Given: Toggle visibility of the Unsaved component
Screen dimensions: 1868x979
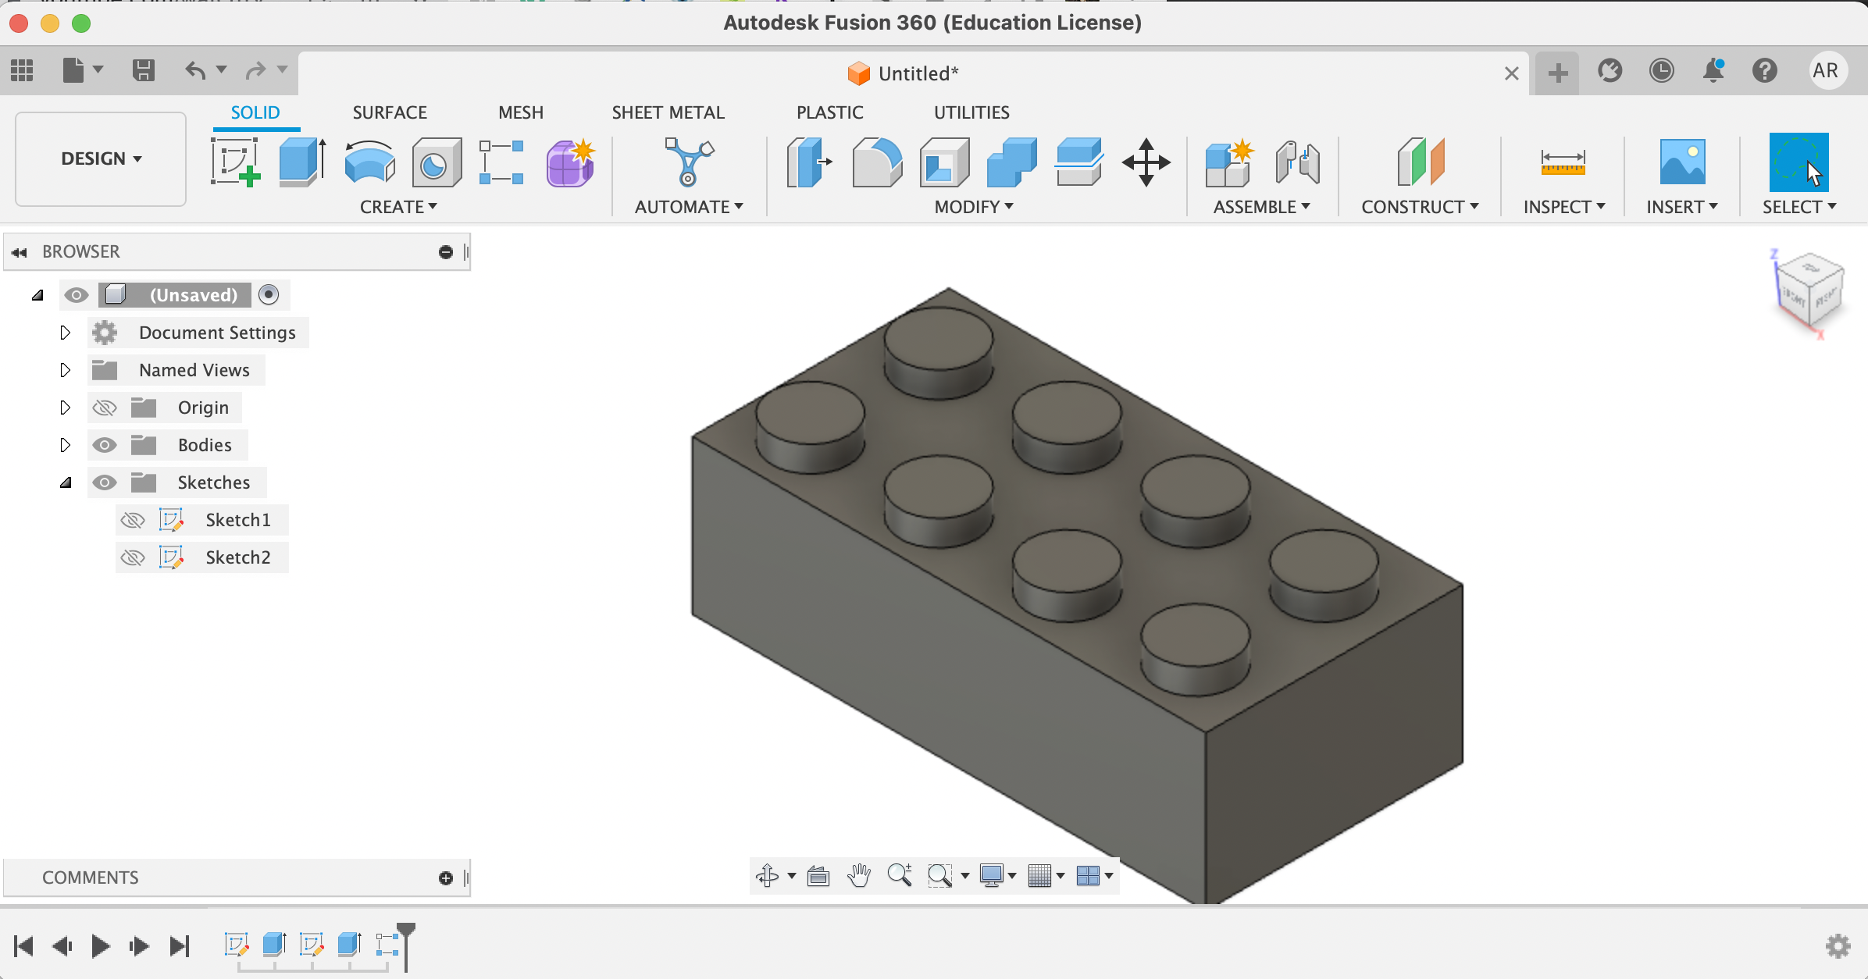Looking at the screenshot, I should tap(76, 295).
